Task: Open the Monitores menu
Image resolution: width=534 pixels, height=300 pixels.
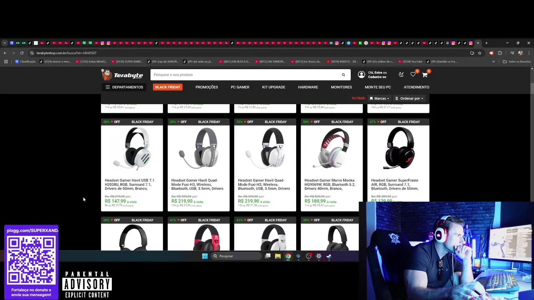Action: point(341,87)
